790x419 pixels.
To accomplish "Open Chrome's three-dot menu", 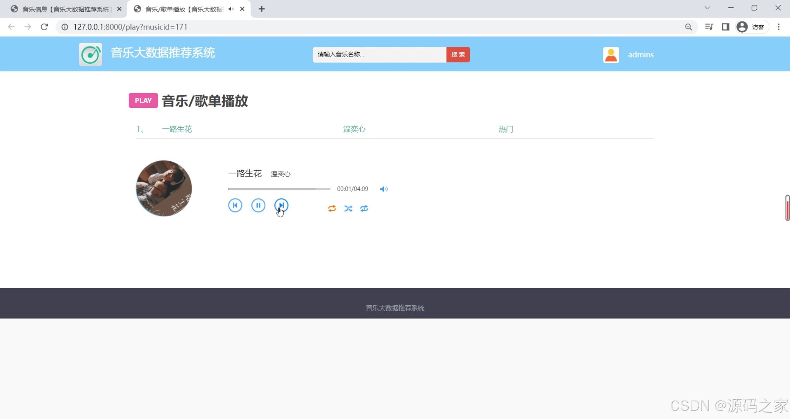I will coord(778,27).
